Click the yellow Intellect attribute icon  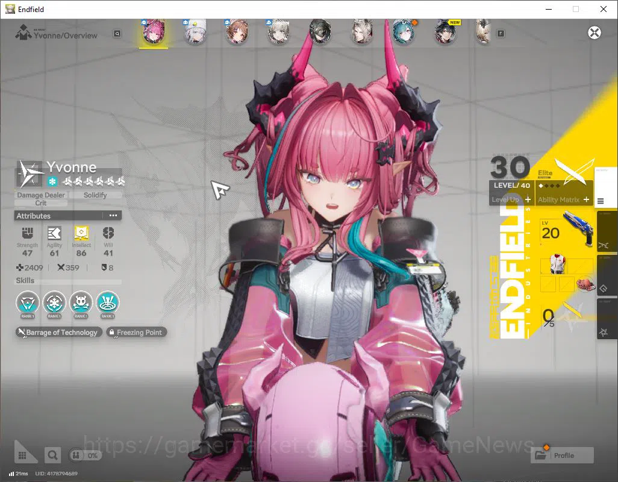click(81, 233)
